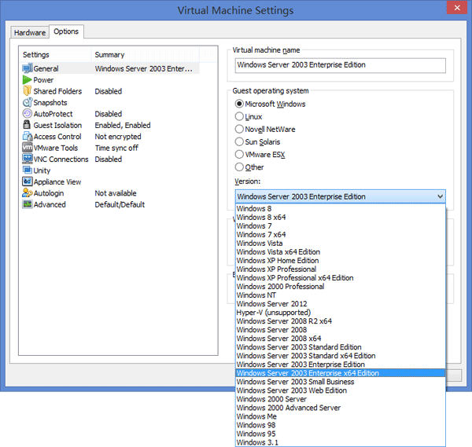The width and height of the screenshot is (472, 447).
Task: Select the Options tab
Action: 66,31
